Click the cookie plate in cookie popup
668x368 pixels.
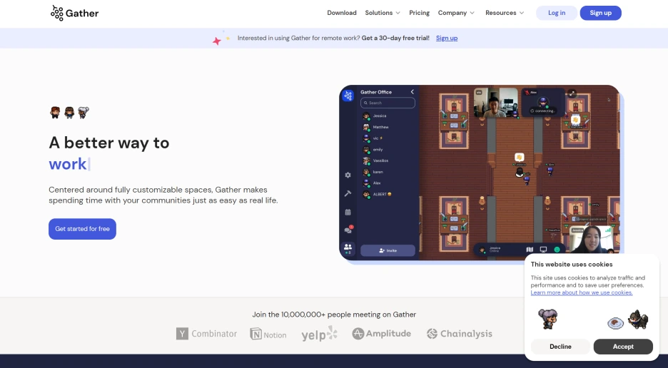click(x=615, y=323)
